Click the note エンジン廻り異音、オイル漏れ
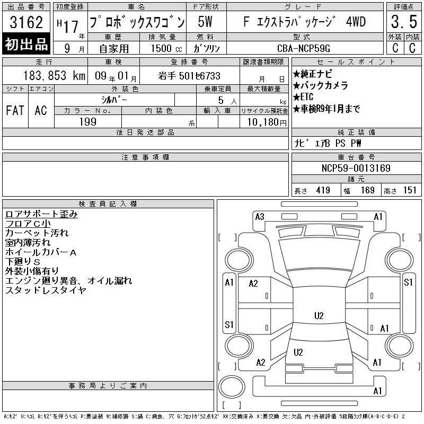 coord(69,281)
